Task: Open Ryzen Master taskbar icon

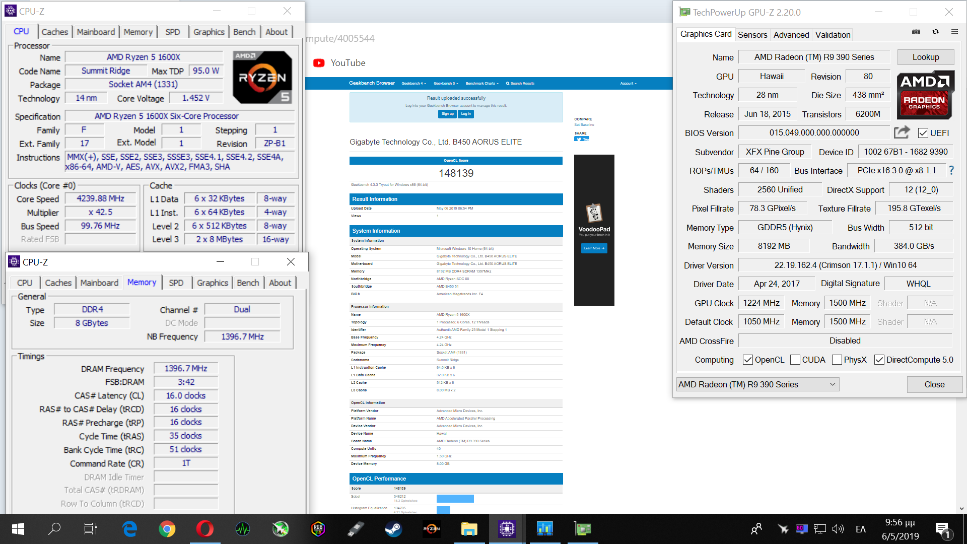Action: click(431, 529)
